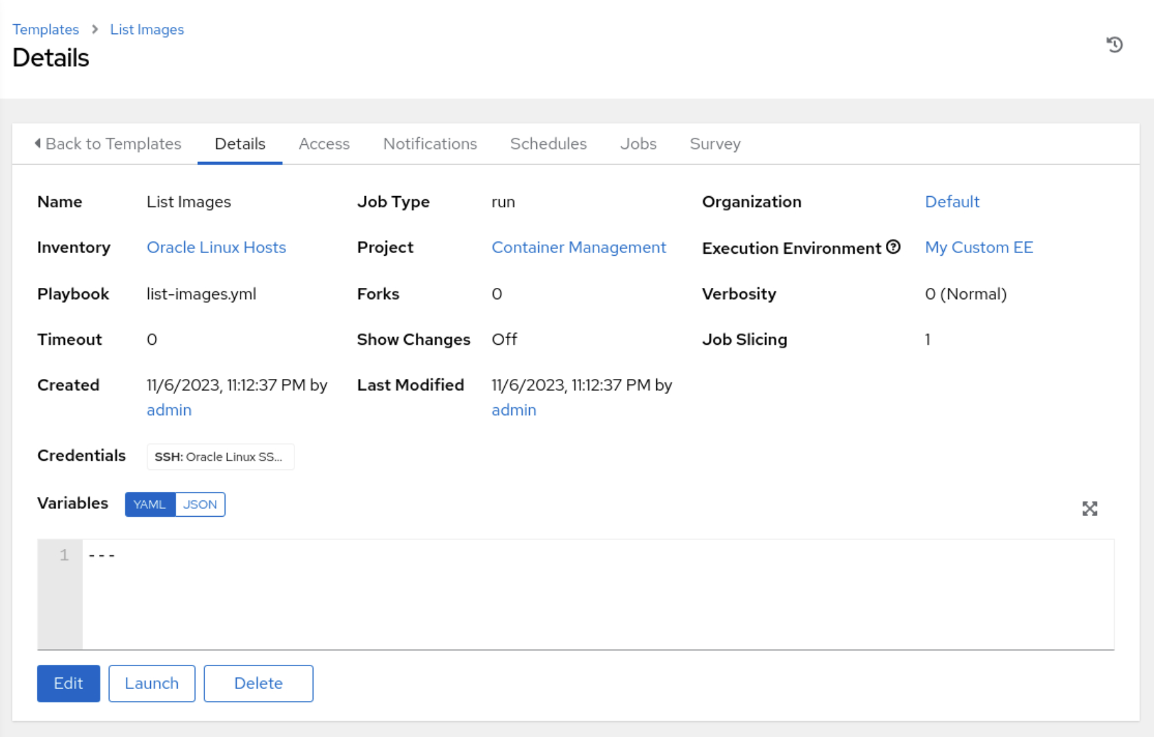This screenshot has width=1154, height=737.
Task: Click the Execution Environment help icon
Action: (x=893, y=247)
